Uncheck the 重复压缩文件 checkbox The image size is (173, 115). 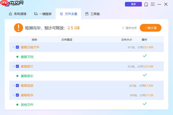click(17, 47)
